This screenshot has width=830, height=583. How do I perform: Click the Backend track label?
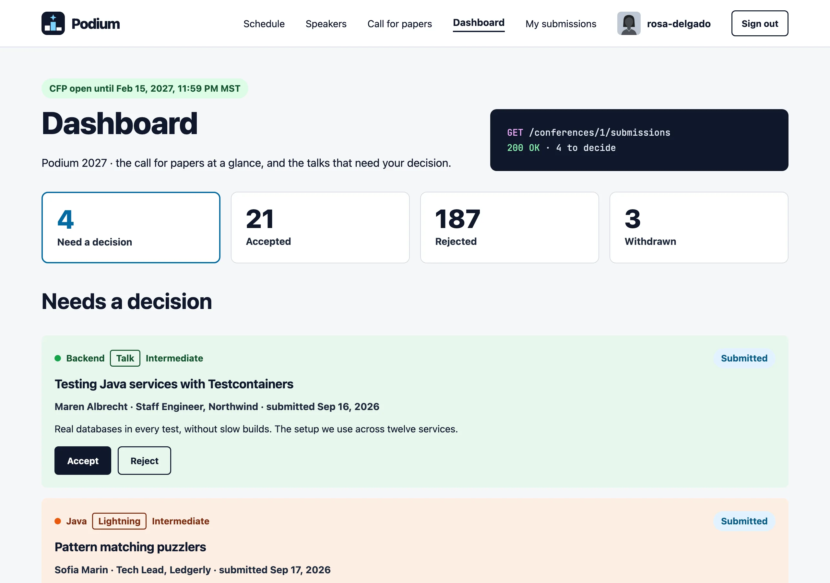tap(85, 358)
